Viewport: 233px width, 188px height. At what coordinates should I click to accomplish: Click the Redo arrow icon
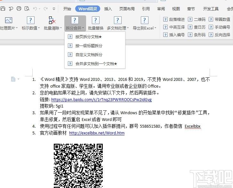46,9
